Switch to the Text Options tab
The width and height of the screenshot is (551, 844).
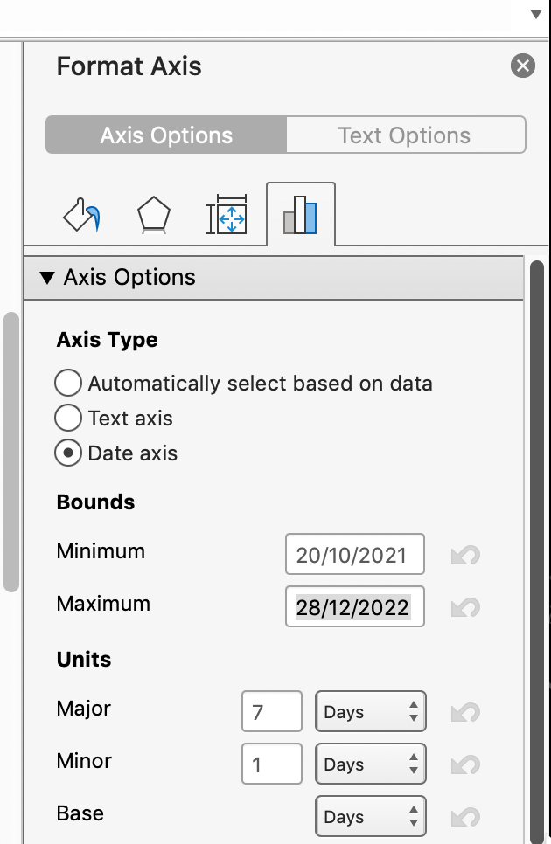405,135
